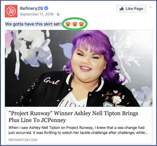
Task: Open the Refinery29 profile logo
Action: 11,11
